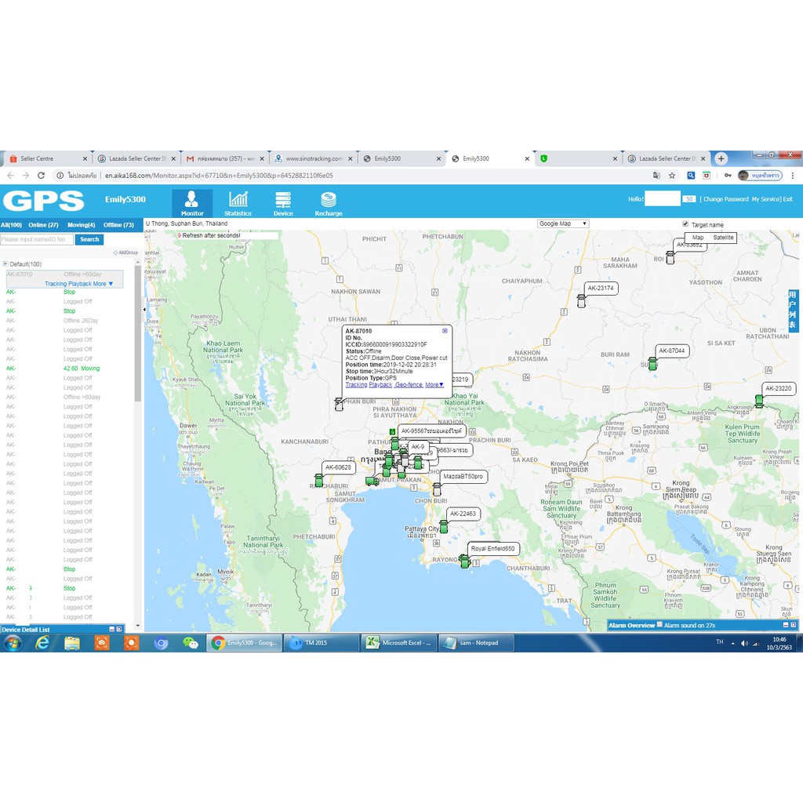The height and width of the screenshot is (803, 803).
Task: Click the Search button
Action: pos(89,239)
